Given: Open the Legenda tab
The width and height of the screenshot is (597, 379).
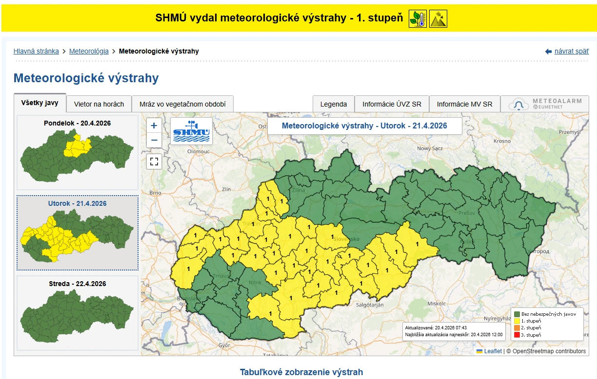Looking at the screenshot, I should pos(334,104).
